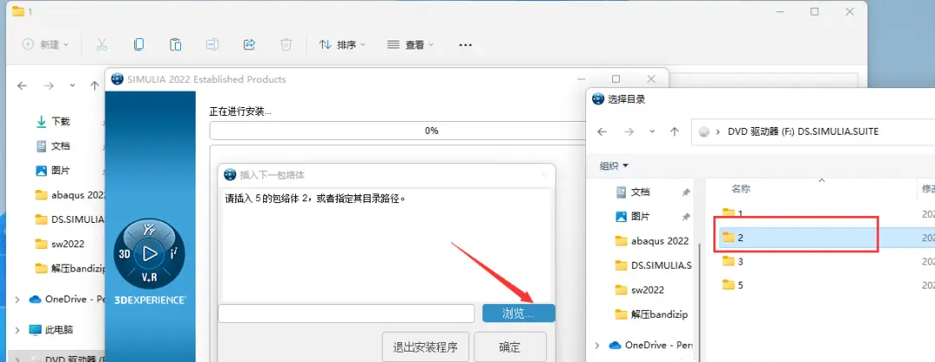Expand OneDrive node in Explorer sidebar
Screen dimensions: 935x362
[x=16, y=299]
